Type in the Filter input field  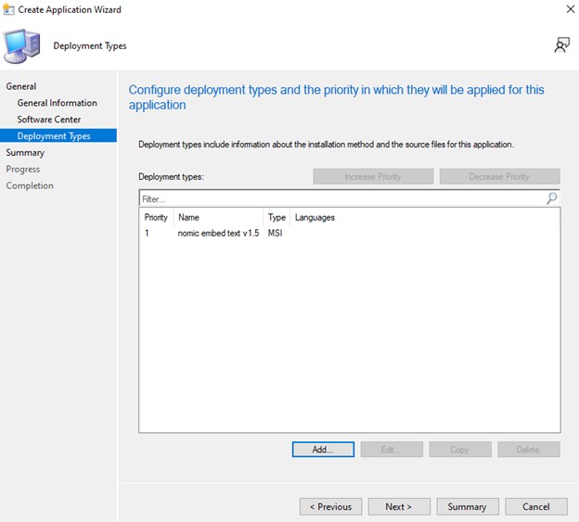(x=340, y=198)
